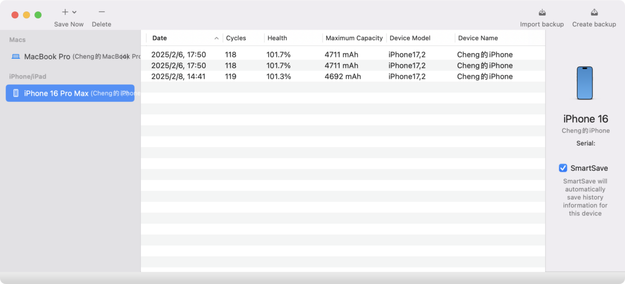Click the 4692 mAh capacity value
Viewport: 625px width, 284px height.
(x=343, y=76)
